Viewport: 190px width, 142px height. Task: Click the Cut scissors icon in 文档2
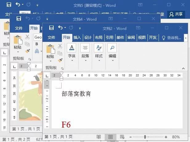60,46
